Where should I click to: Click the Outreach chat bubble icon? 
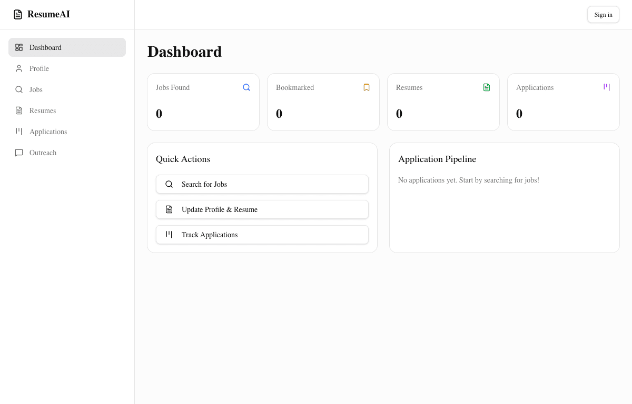coord(19,153)
